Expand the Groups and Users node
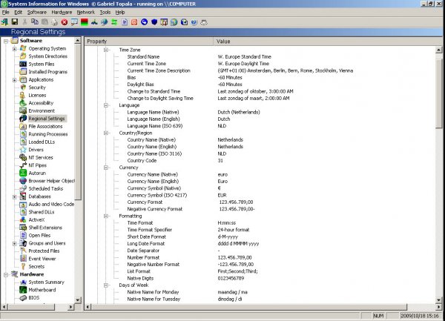The width and height of the screenshot is (445, 321). (15, 243)
